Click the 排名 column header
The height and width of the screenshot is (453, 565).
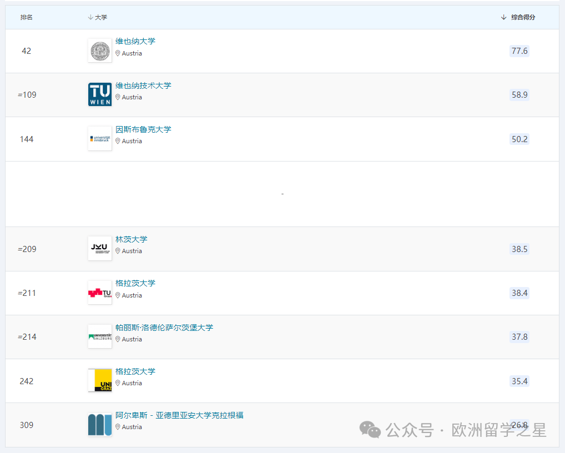tap(26, 17)
